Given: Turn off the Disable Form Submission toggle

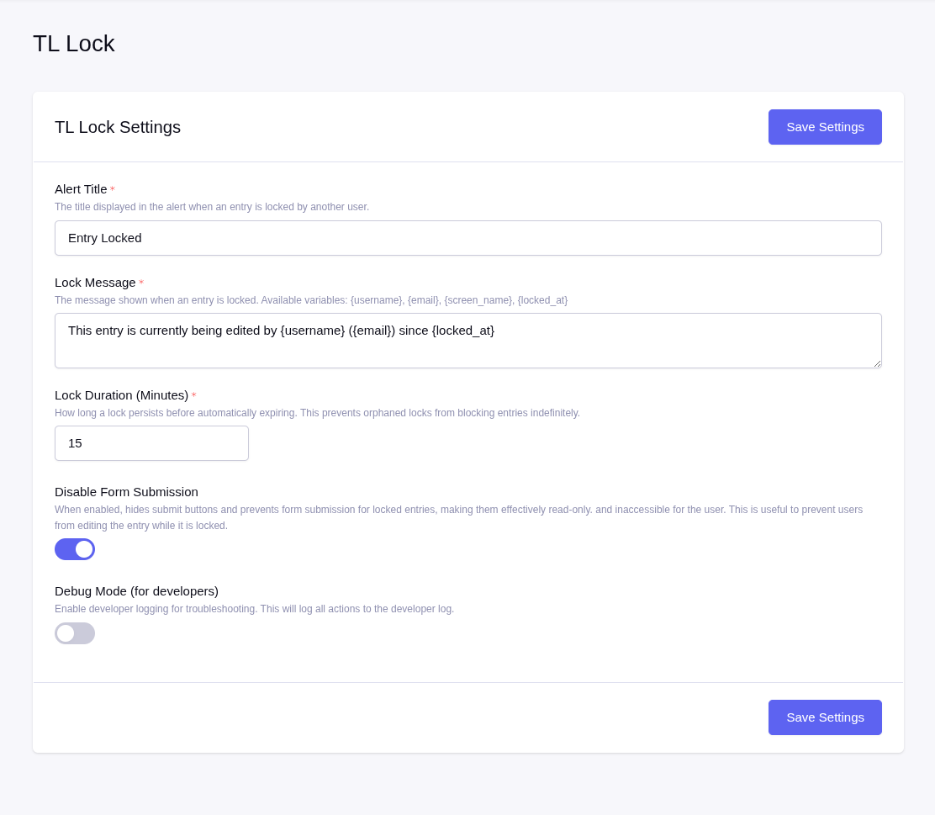Looking at the screenshot, I should click(75, 549).
